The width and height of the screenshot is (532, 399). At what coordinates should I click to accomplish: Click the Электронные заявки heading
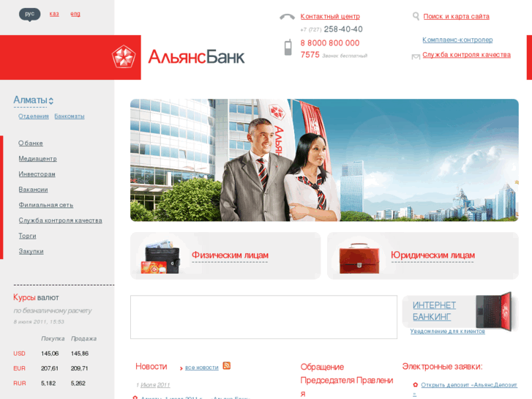pos(443,366)
